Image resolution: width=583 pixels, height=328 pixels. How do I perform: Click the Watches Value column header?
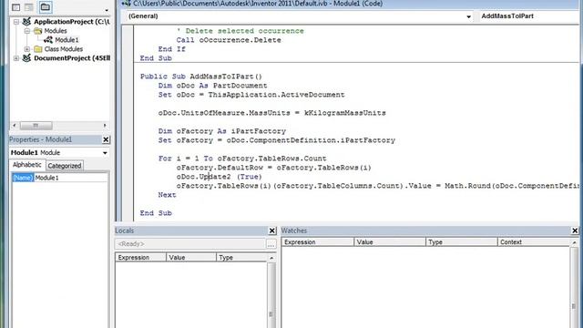(390, 242)
